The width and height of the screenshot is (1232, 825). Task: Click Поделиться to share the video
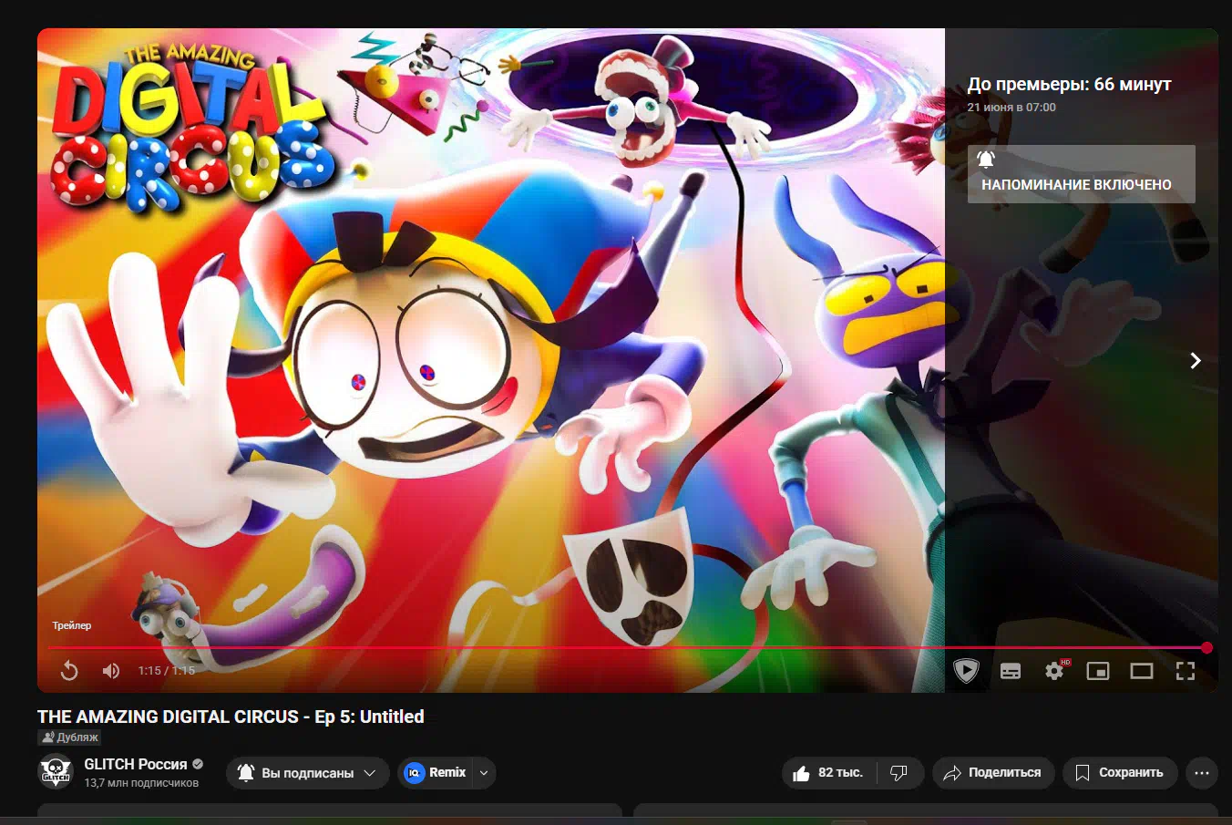coord(992,773)
